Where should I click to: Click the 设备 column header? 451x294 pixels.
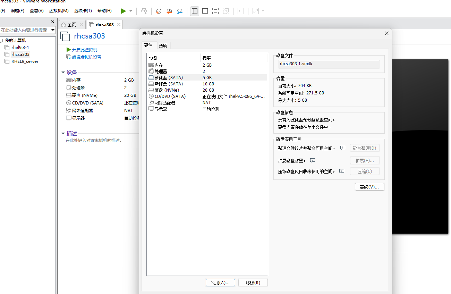(x=173, y=58)
